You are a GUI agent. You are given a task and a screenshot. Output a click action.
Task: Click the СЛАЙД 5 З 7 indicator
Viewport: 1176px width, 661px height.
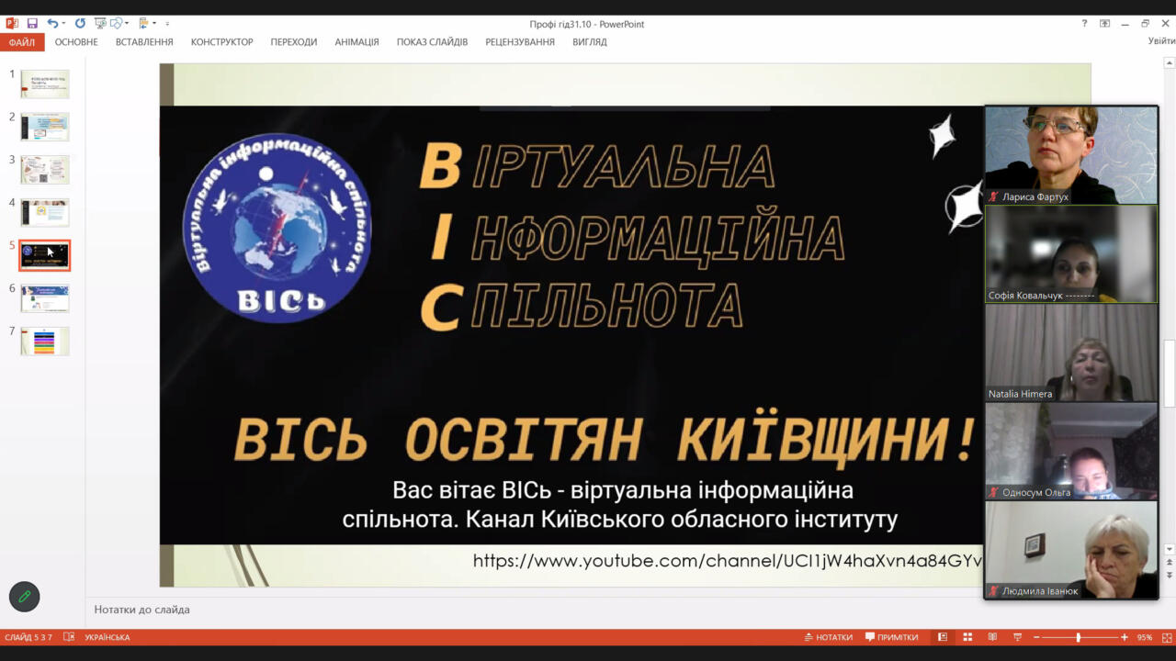[x=28, y=637]
